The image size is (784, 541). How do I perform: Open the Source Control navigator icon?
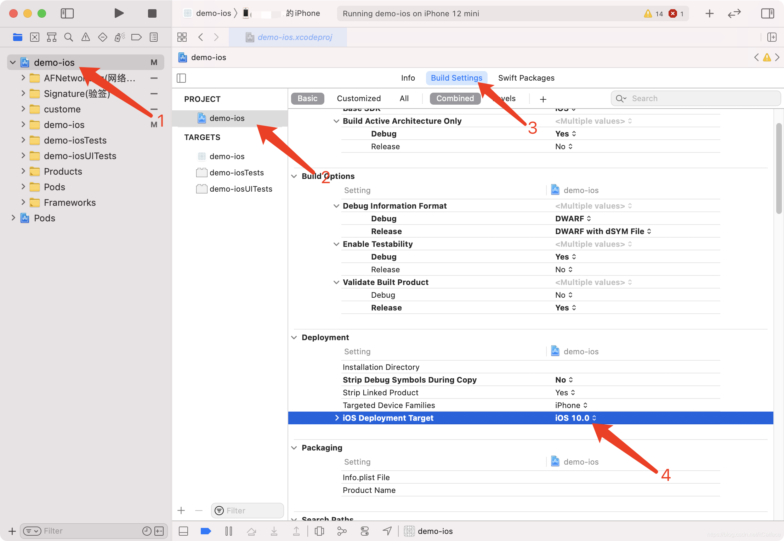(x=35, y=37)
